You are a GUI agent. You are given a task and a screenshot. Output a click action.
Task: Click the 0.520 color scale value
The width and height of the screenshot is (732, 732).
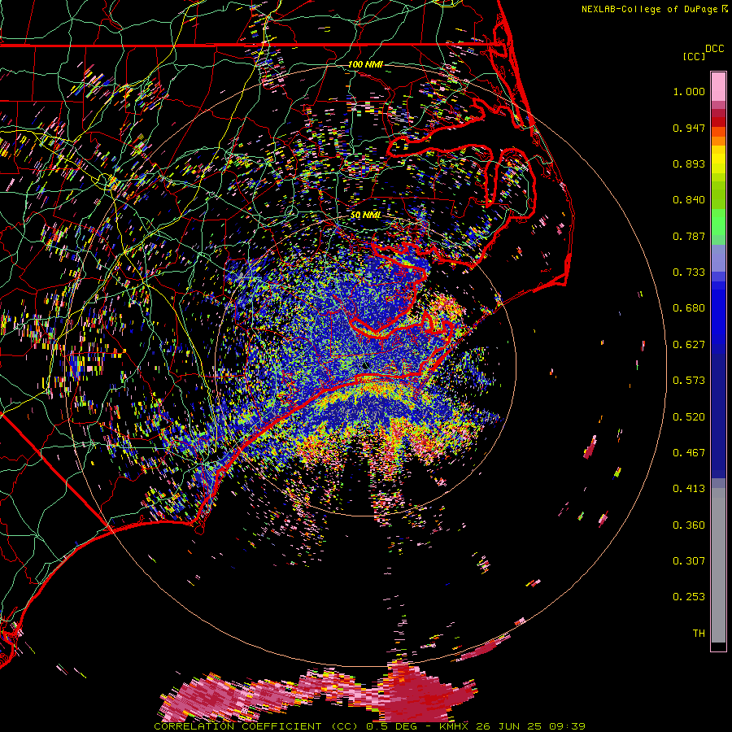689,417
